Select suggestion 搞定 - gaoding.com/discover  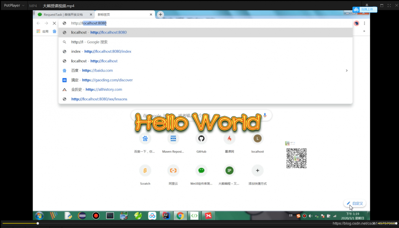coord(205,80)
